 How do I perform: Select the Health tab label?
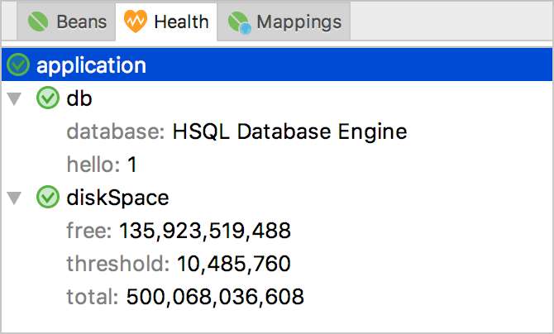(x=181, y=21)
